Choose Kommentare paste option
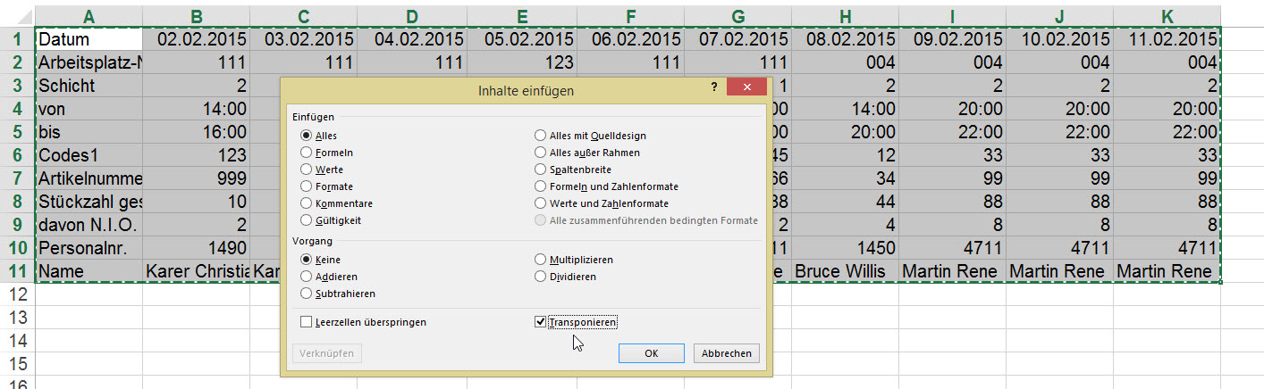The width and height of the screenshot is (1264, 389). click(307, 203)
